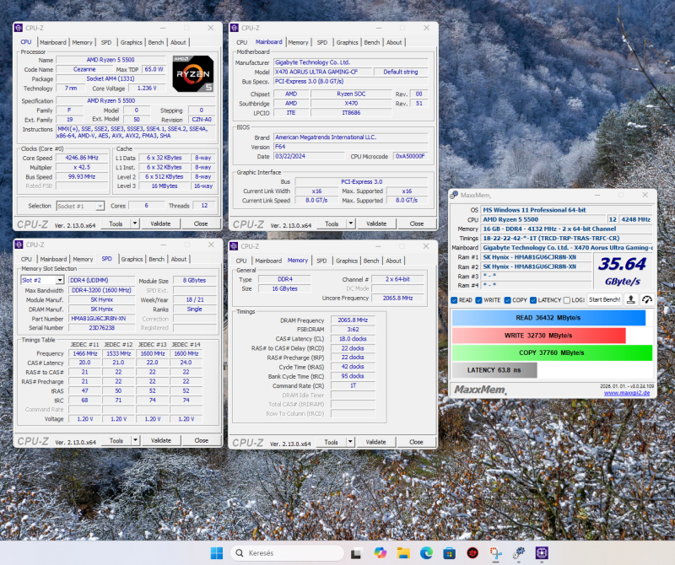Click the MaxxMem title bar app icon
The image size is (675, 565).
click(454, 195)
